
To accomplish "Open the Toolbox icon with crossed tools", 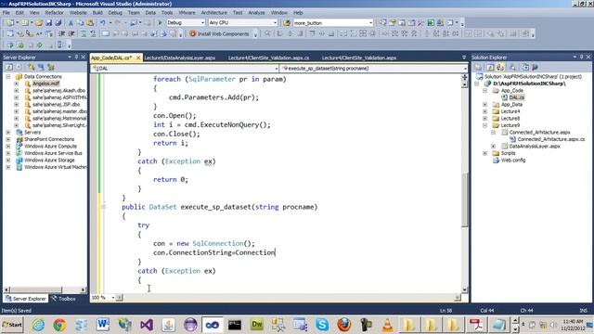I will (420, 22).
